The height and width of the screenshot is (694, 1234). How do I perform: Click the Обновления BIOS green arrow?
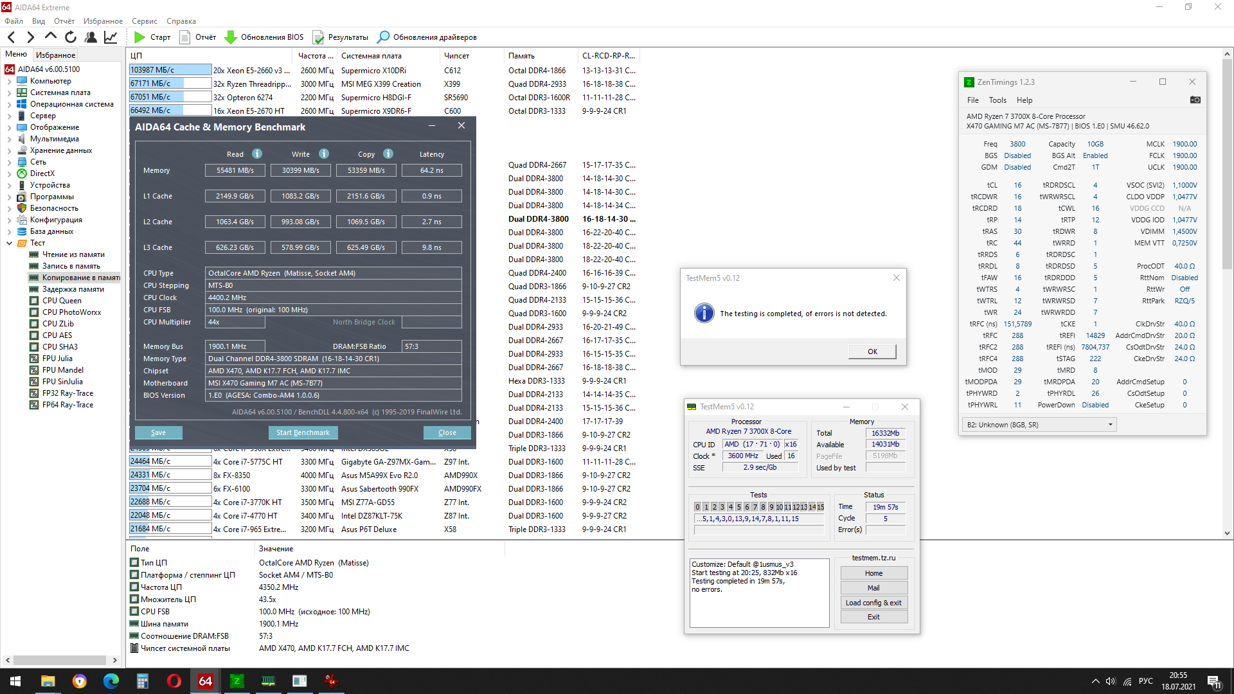click(x=230, y=37)
